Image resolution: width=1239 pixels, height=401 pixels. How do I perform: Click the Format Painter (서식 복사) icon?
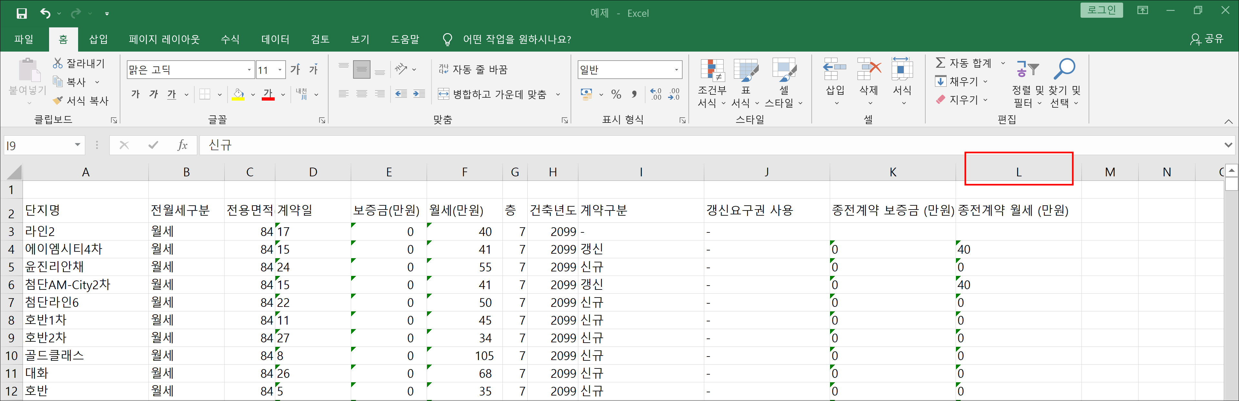click(58, 100)
